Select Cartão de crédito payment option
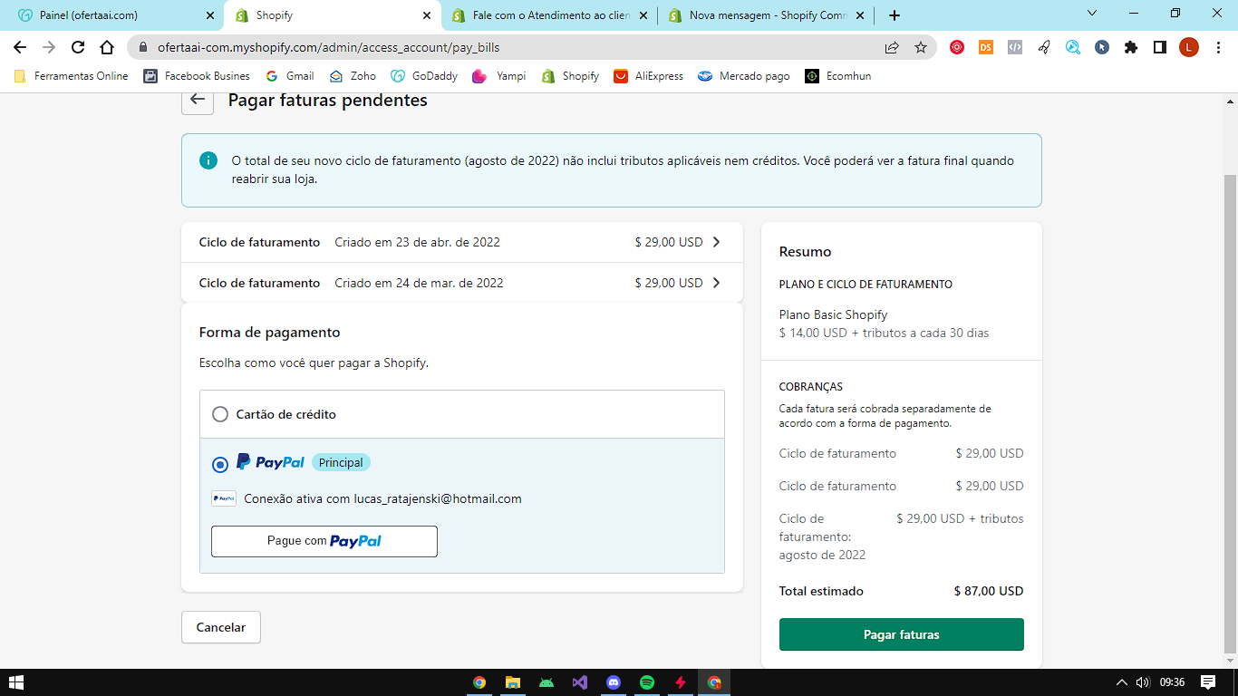Screen dimensions: 1238x696 [220, 414]
